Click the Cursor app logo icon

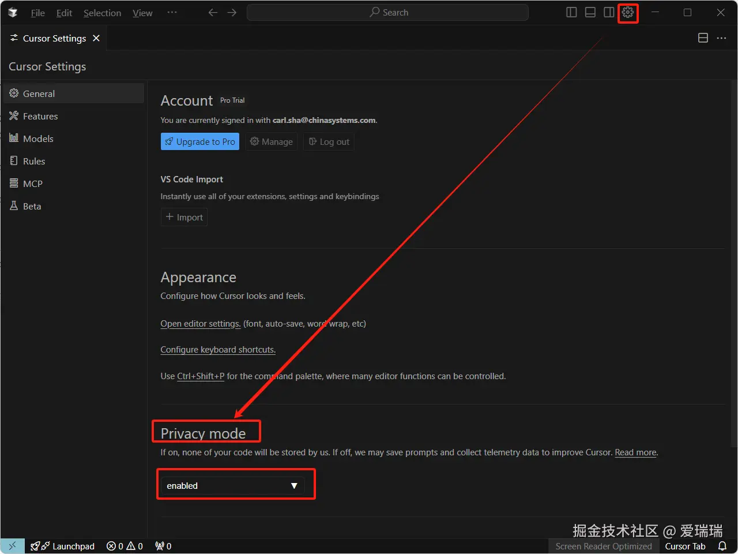(x=13, y=13)
